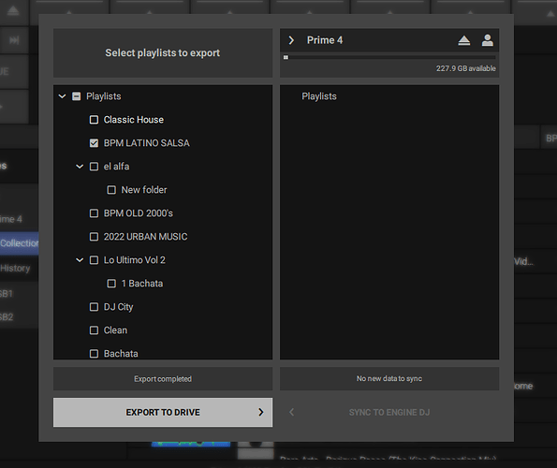Screen dimensions: 557x468
Task: Collapse the Lo Ultimo Vol 2 folder
Action: coord(80,260)
